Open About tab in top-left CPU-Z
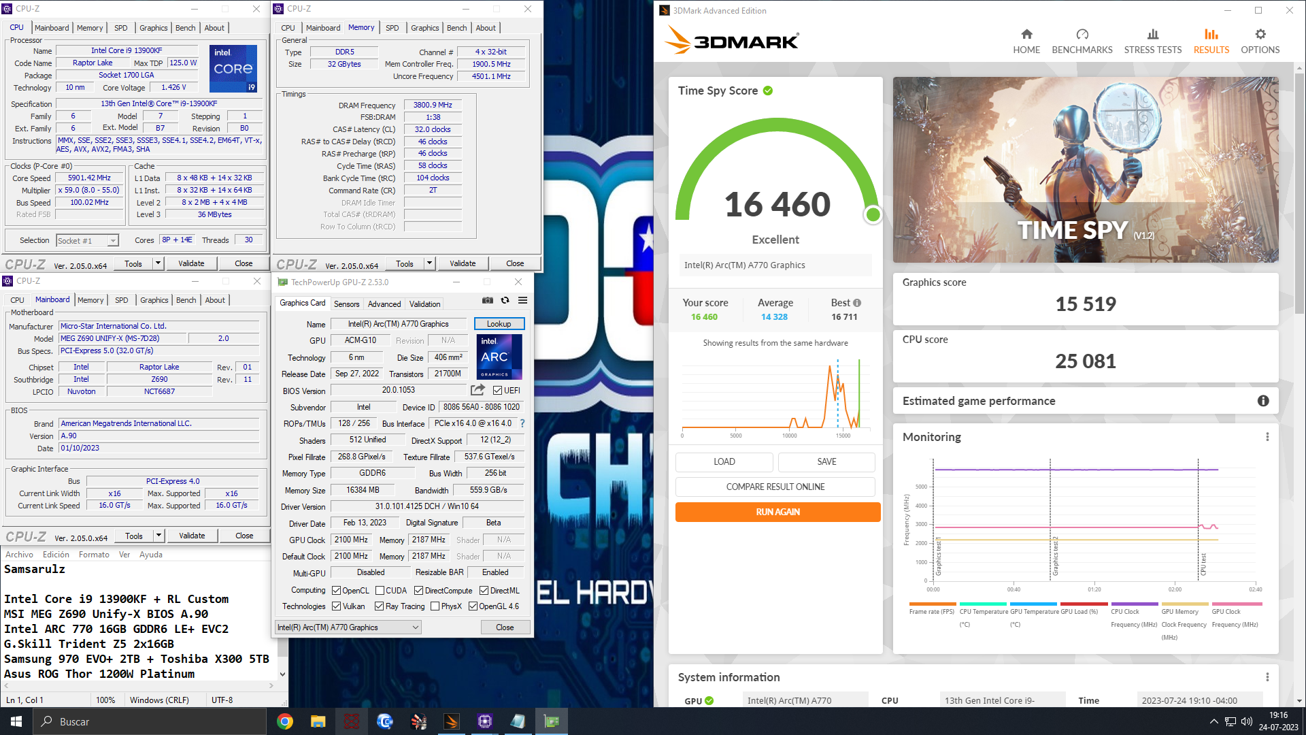Screen dimensions: 1306x735 pos(214,28)
